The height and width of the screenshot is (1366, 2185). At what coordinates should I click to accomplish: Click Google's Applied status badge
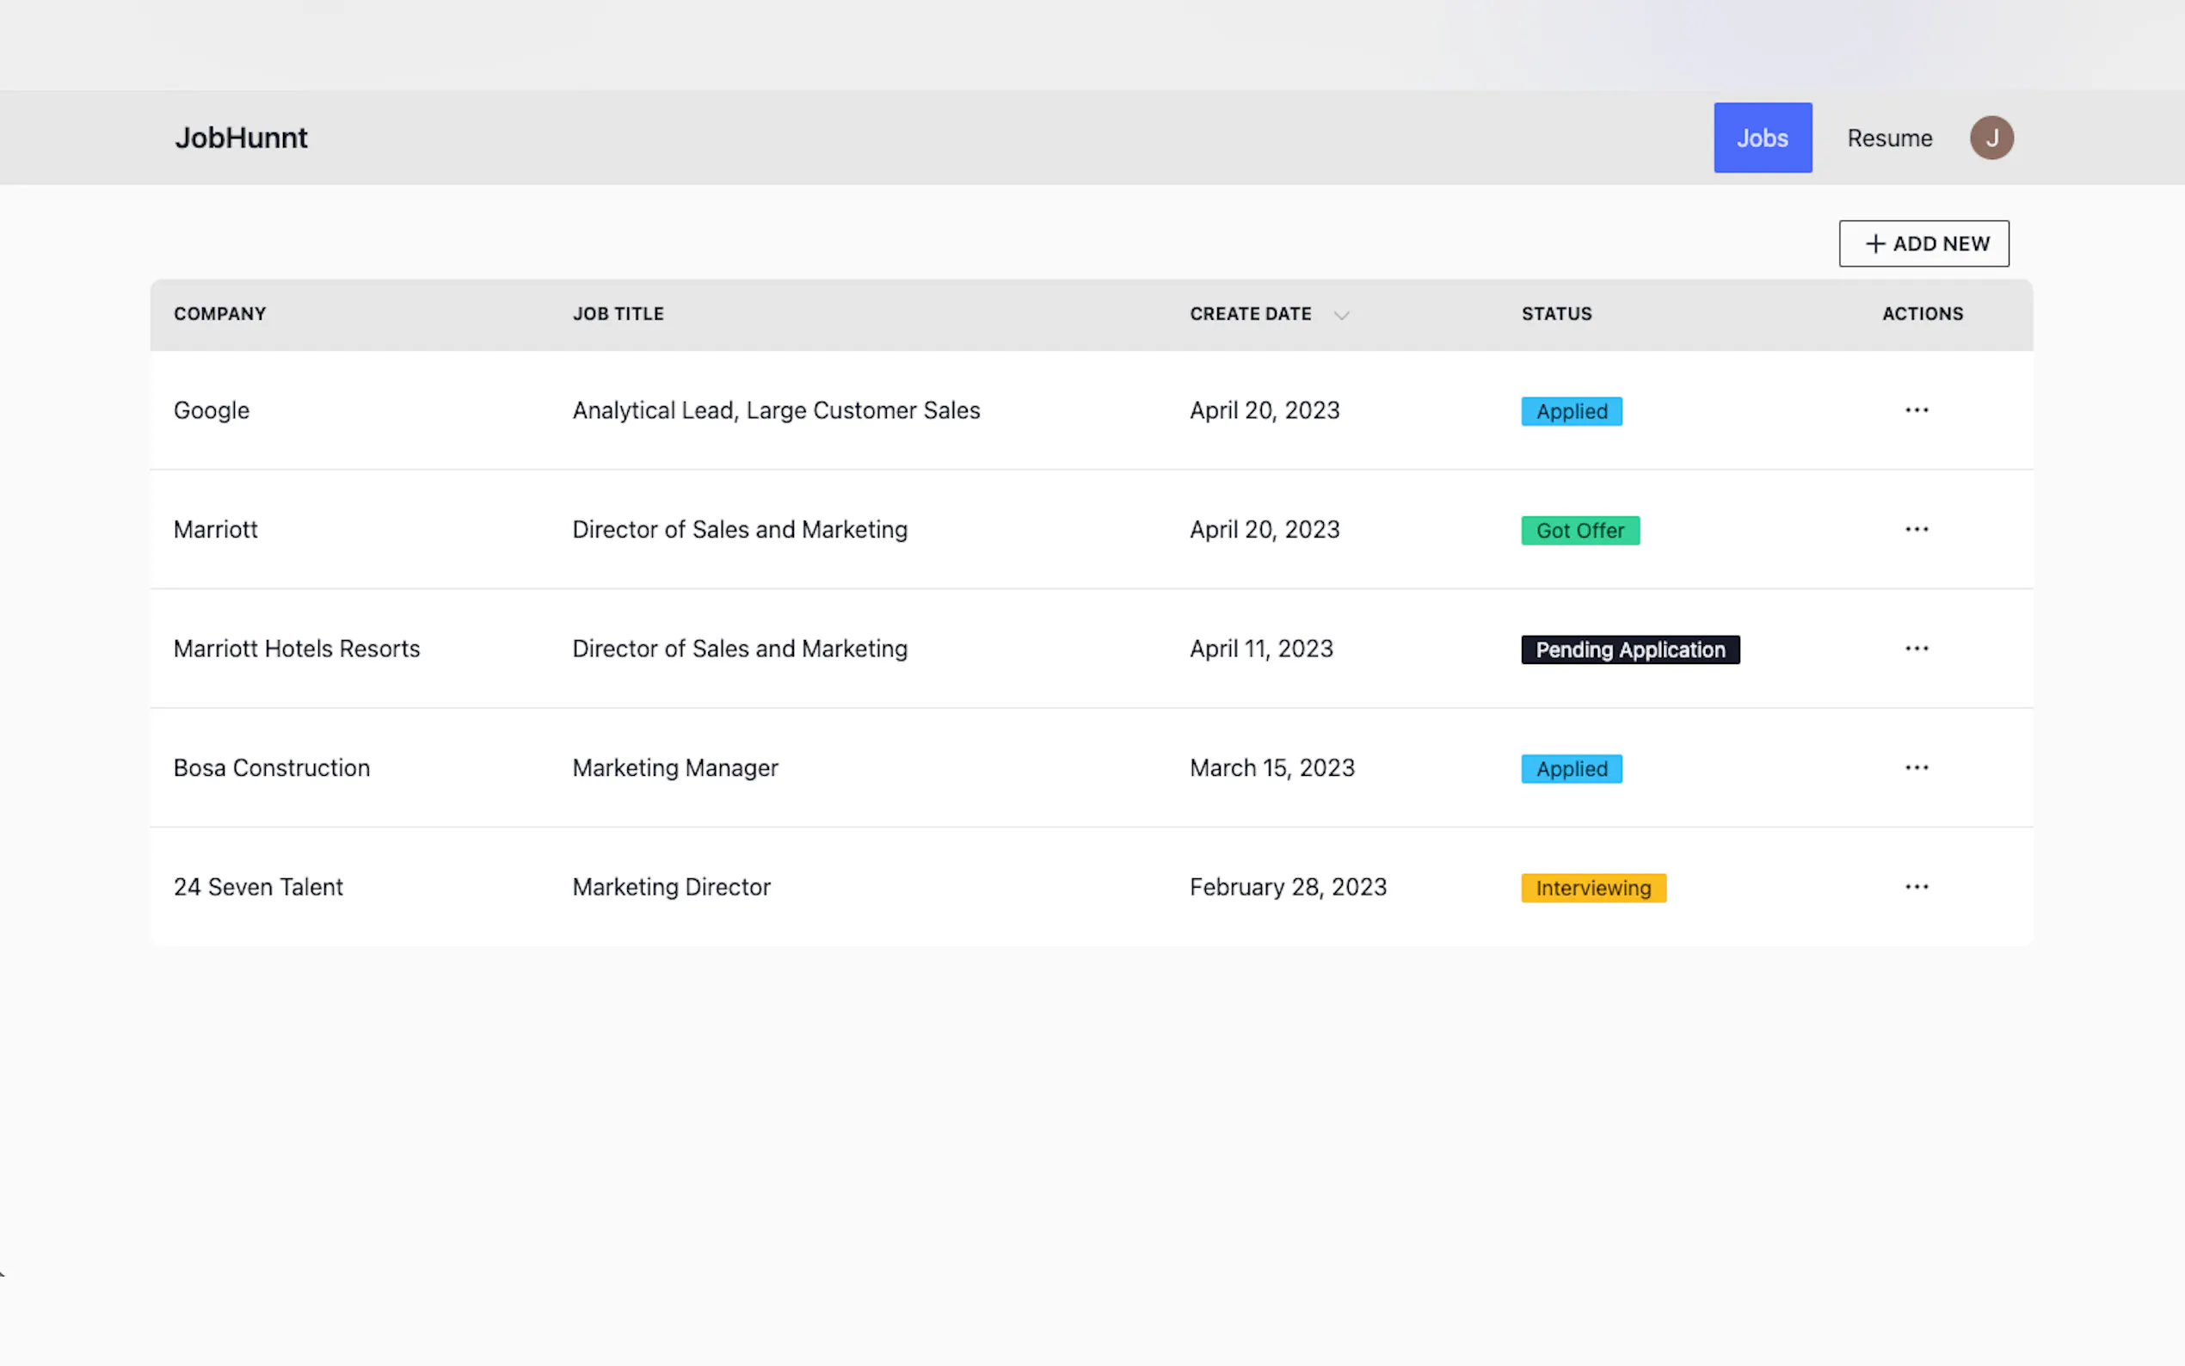[x=1571, y=412]
